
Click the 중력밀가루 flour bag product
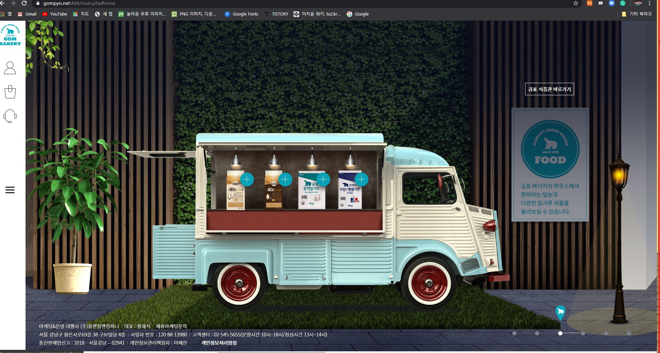point(312,190)
